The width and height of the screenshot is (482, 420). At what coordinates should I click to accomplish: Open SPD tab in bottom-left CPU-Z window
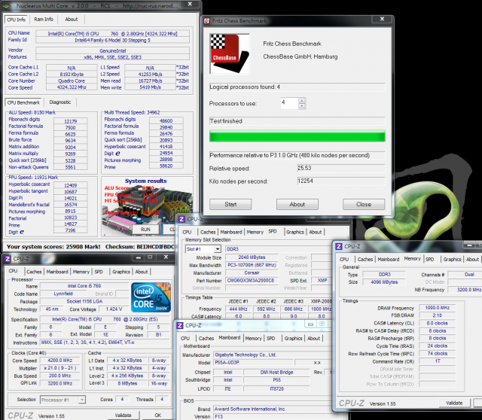[99, 272]
